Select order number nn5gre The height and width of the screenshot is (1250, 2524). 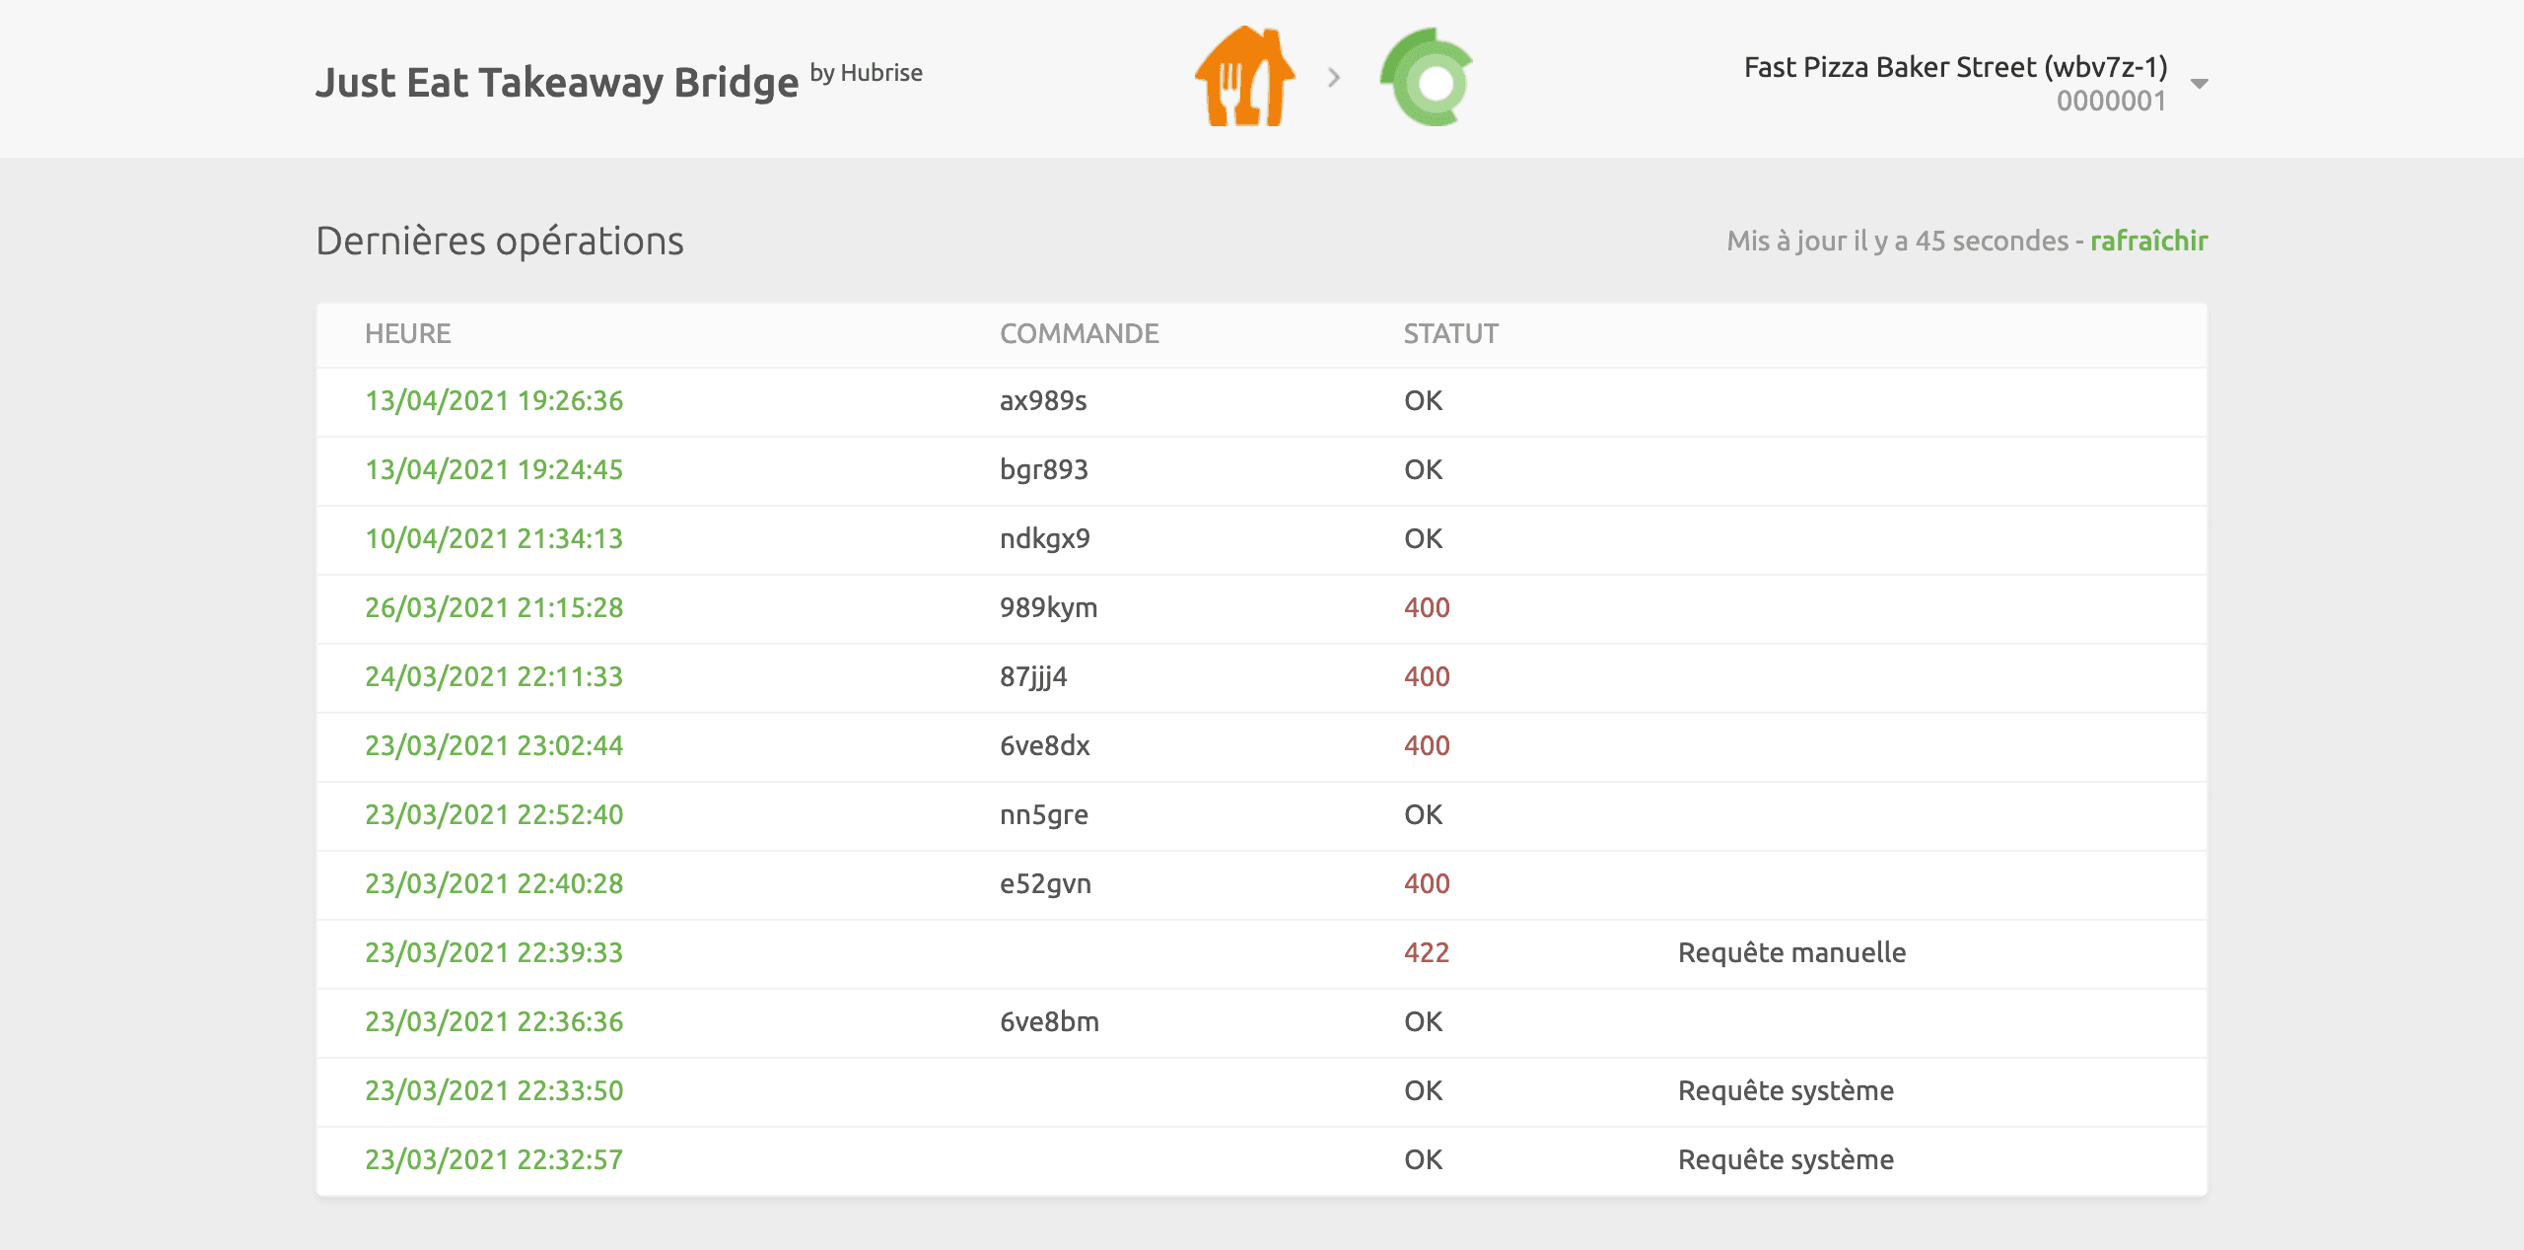point(1044,815)
